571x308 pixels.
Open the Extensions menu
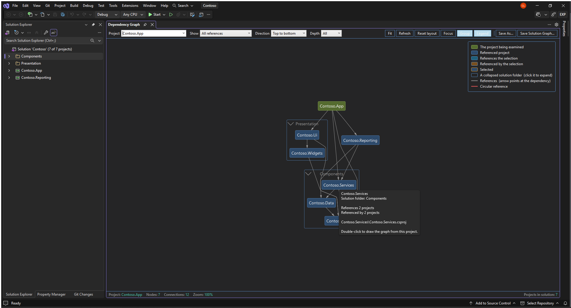point(130,6)
